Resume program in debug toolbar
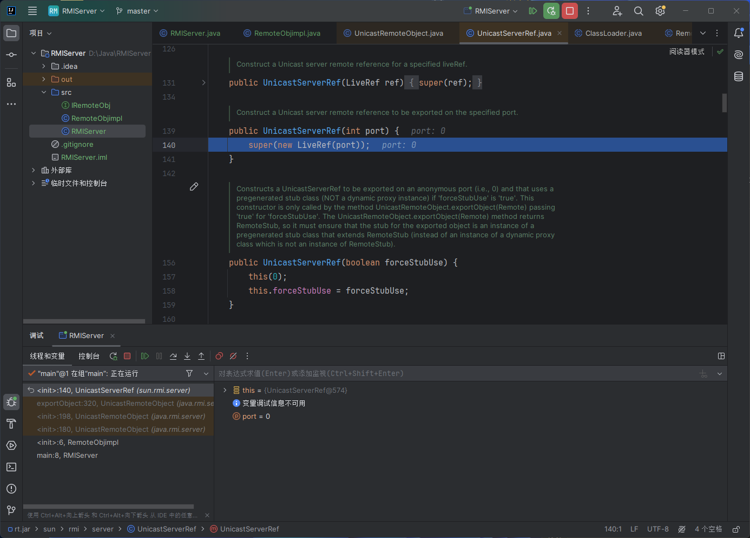Image resolution: width=750 pixels, height=538 pixels. click(145, 356)
